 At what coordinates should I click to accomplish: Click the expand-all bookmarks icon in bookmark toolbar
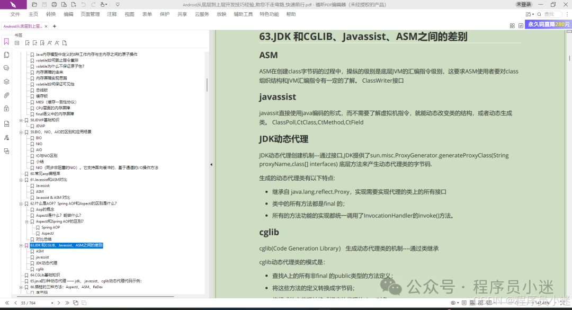17,43
